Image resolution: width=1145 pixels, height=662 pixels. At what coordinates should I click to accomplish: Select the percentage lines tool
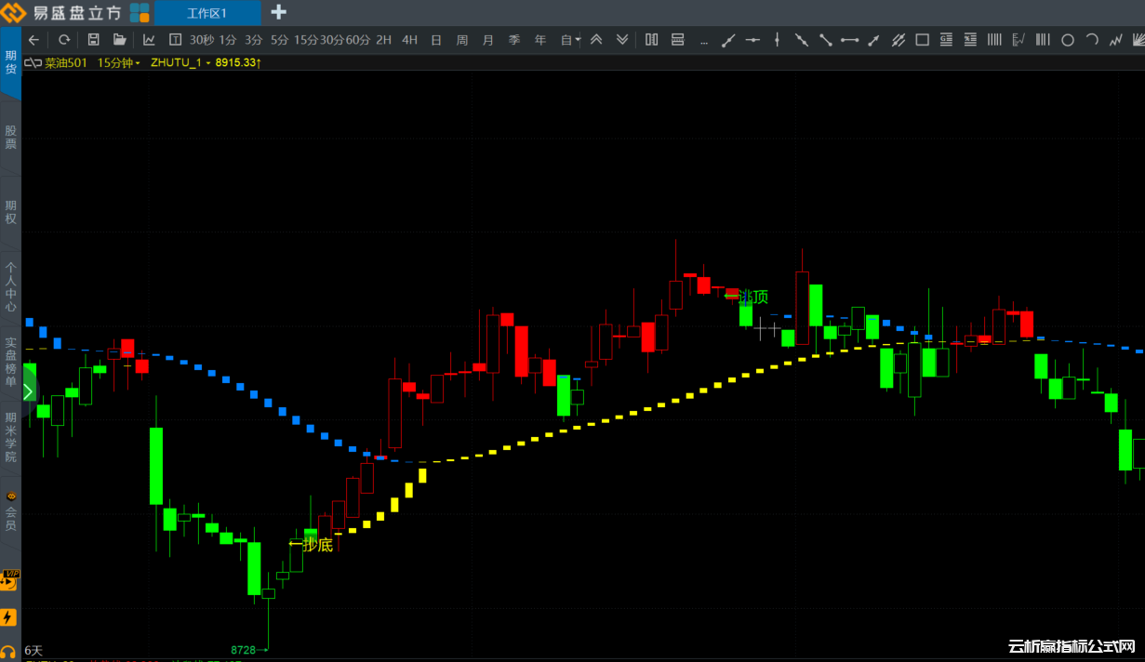click(x=970, y=40)
